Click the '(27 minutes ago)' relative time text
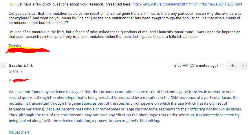Viewport: 251px width, 135px height. (x=204, y=66)
